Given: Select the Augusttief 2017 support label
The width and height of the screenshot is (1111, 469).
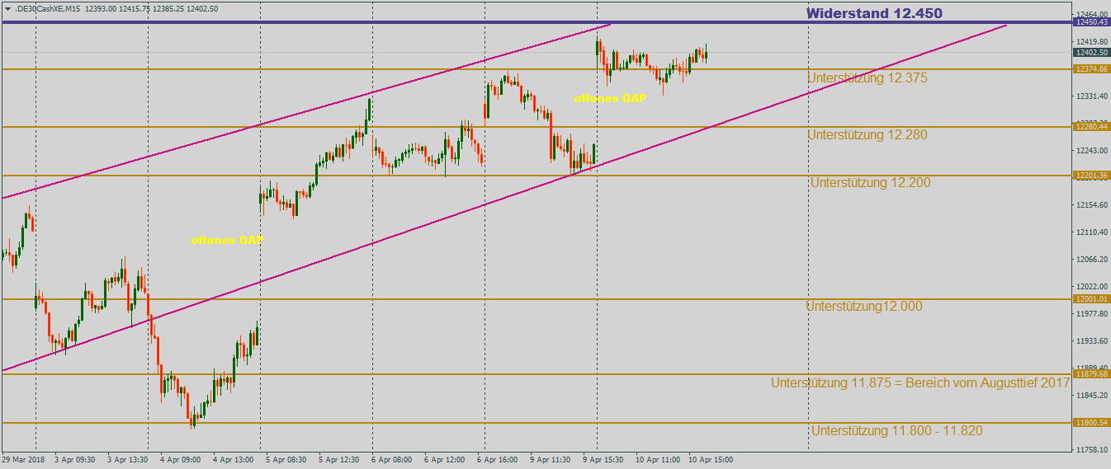Looking at the screenshot, I should pyautogui.click(x=920, y=383).
